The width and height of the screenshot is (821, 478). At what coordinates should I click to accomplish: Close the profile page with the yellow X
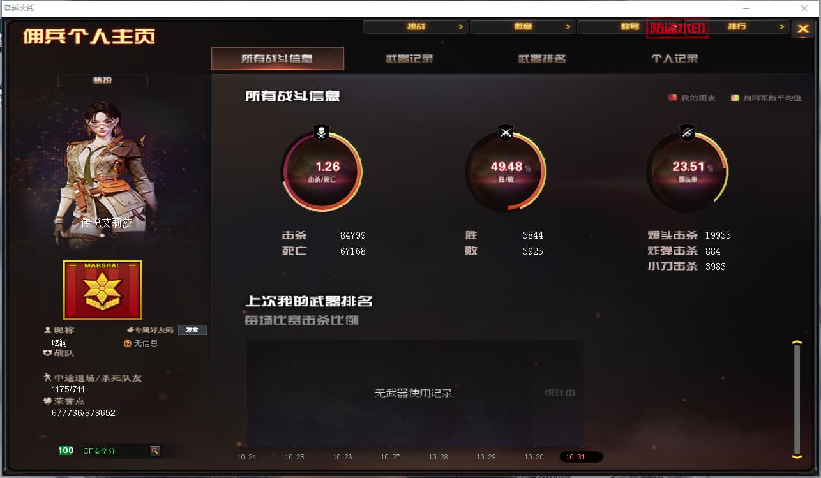[801, 28]
